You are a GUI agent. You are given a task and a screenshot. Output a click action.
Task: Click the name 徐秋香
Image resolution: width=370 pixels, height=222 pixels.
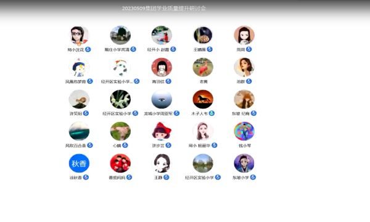pos(75,178)
